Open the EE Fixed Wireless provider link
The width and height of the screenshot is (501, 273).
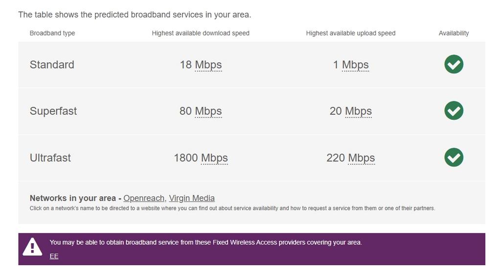coord(54,256)
